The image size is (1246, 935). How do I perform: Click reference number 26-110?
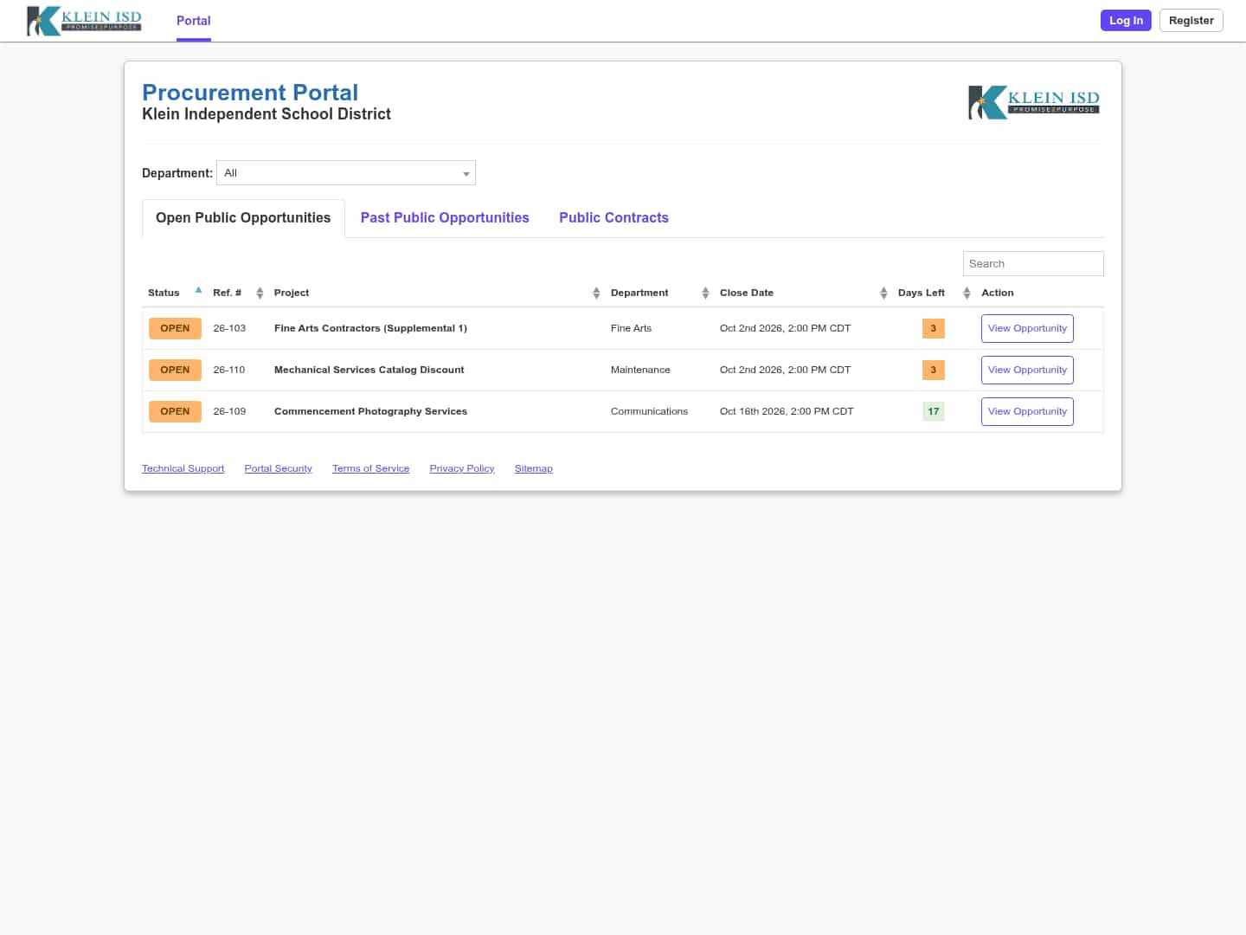click(229, 371)
